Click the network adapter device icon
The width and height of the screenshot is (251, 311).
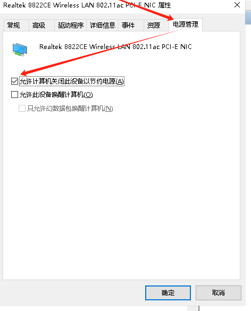click(x=20, y=50)
